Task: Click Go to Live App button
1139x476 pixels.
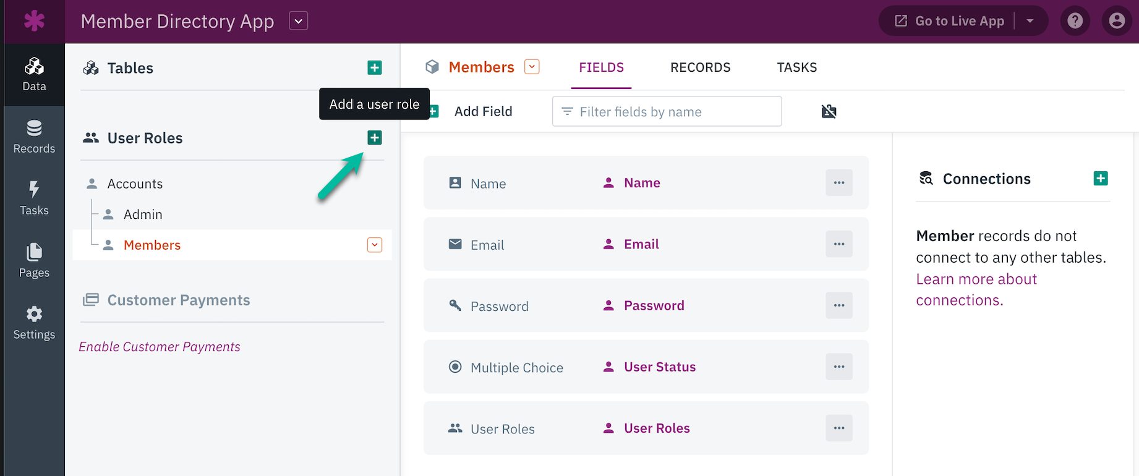Action: (x=950, y=21)
